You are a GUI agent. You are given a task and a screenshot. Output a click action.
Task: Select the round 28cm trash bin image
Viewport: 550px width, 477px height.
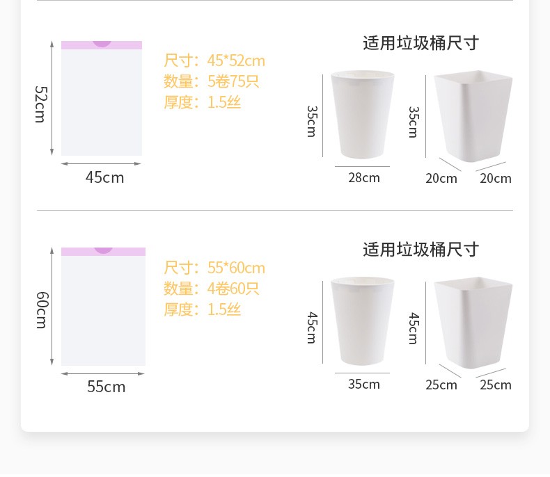click(362, 115)
